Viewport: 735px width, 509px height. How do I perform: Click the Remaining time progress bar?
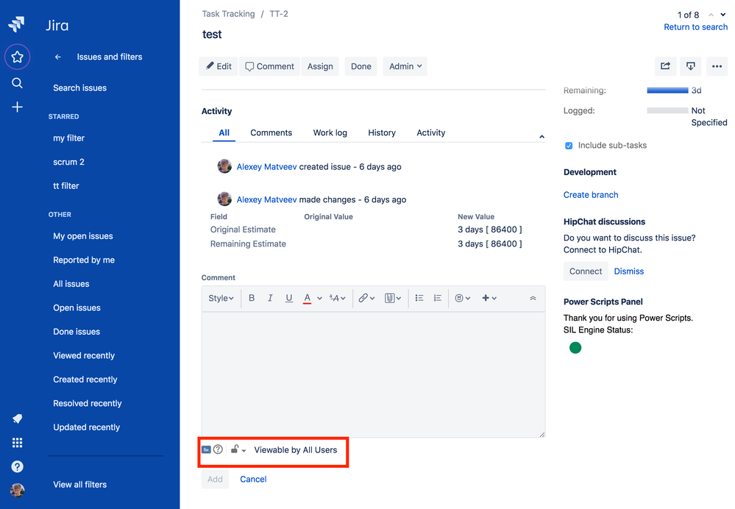point(667,90)
